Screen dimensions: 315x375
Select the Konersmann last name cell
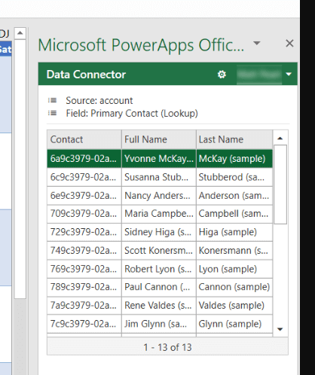(234, 251)
